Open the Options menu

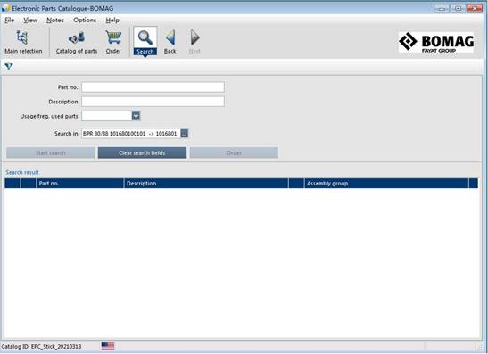(85, 21)
